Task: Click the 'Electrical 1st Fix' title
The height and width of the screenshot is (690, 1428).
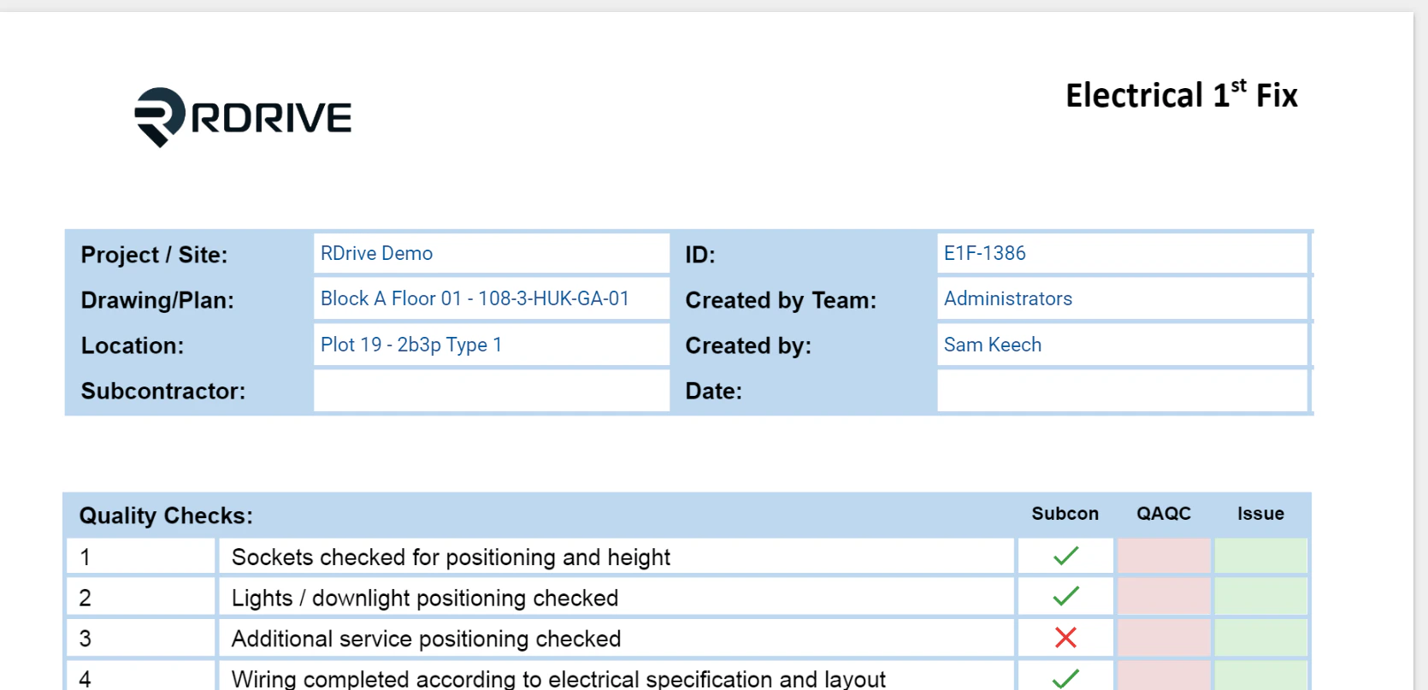Action: pos(1182,94)
